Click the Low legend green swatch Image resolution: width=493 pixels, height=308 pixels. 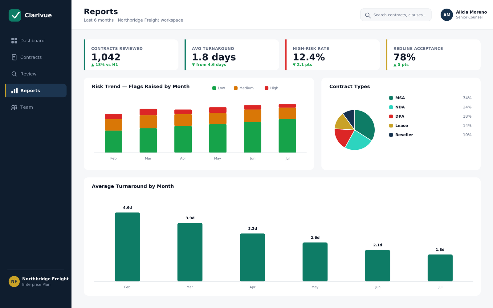pos(214,88)
